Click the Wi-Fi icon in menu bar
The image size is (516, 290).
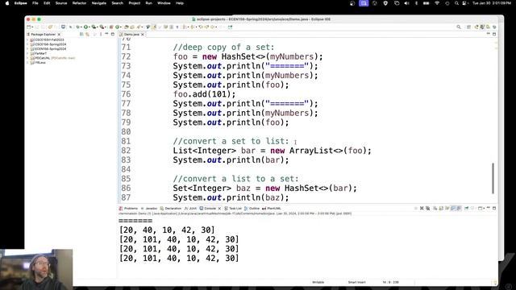coord(437,3)
